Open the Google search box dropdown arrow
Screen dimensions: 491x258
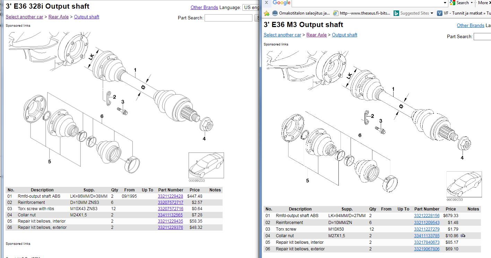445,3
